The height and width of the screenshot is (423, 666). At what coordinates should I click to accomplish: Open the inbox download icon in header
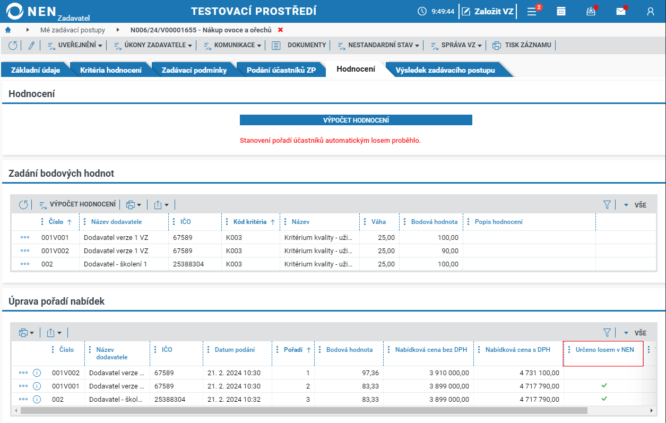point(591,11)
